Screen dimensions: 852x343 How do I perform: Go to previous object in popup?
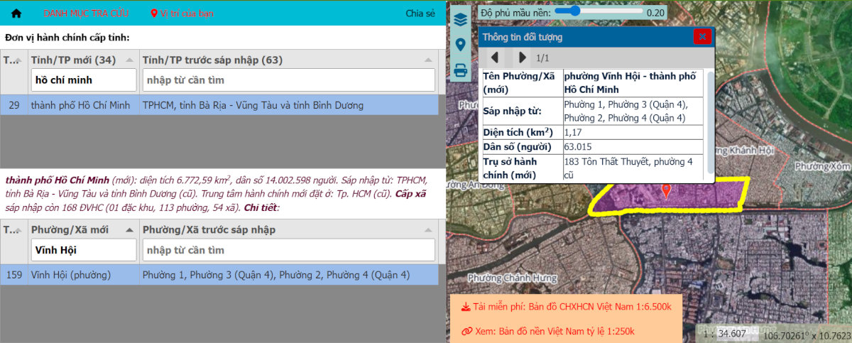coord(495,58)
